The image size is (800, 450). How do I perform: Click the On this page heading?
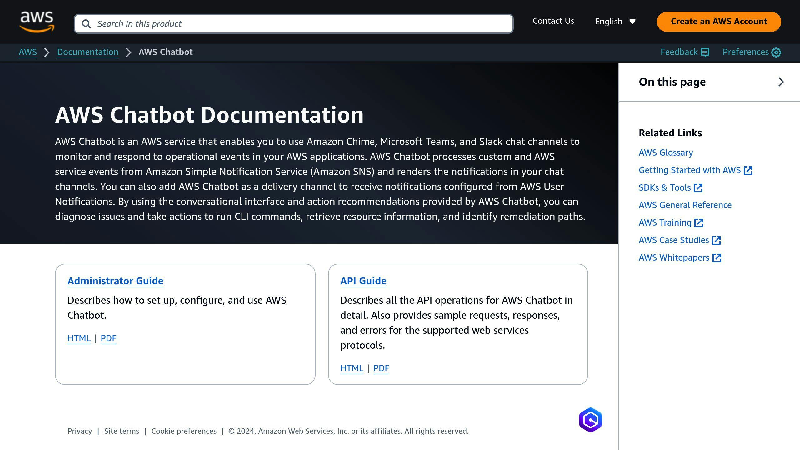tap(672, 82)
